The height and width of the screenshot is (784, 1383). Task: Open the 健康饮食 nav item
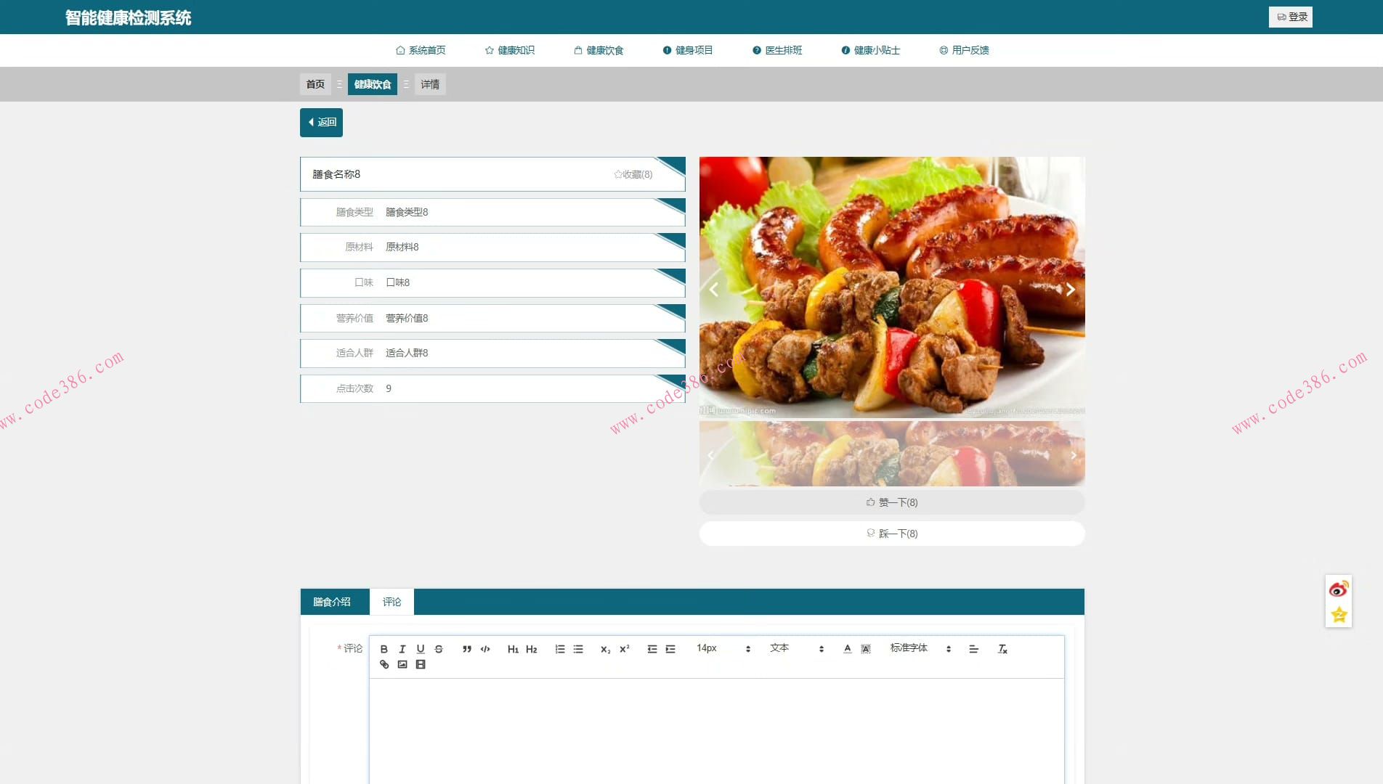599,50
